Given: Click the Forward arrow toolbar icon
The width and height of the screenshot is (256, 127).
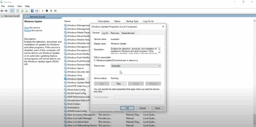Looking at the screenshot, I should 6,11.
